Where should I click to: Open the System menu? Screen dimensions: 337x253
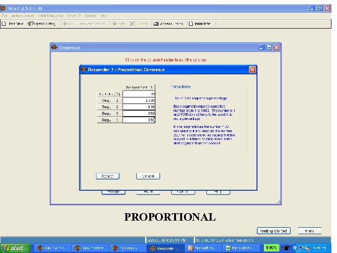pyautogui.click(x=90, y=15)
